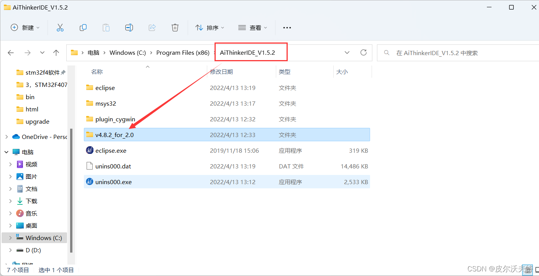Viewport: 539px width, 276px height.
Task: Go up one folder level
Action: tap(56, 53)
